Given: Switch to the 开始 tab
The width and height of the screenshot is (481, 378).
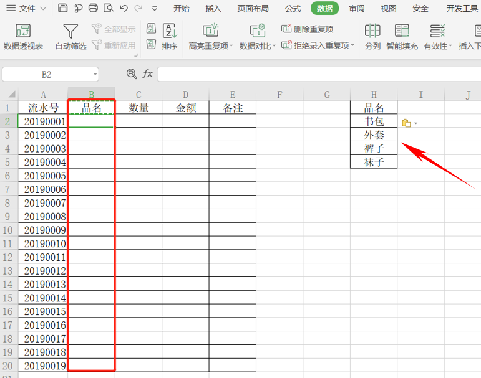Looking at the screenshot, I should coord(182,8).
